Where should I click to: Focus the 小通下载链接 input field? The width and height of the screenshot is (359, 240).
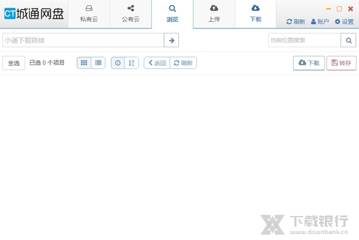(x=83, y=40)
